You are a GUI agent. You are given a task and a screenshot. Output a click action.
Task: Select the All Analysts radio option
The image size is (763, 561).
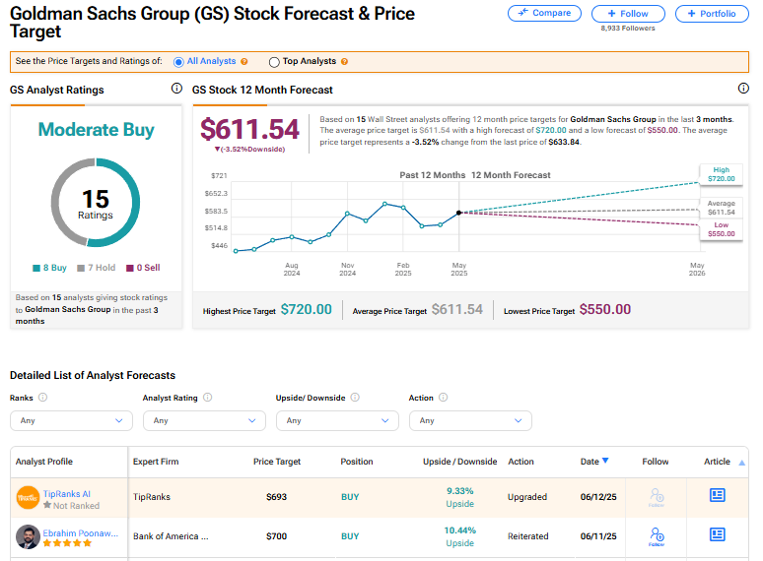coord(178,61)
